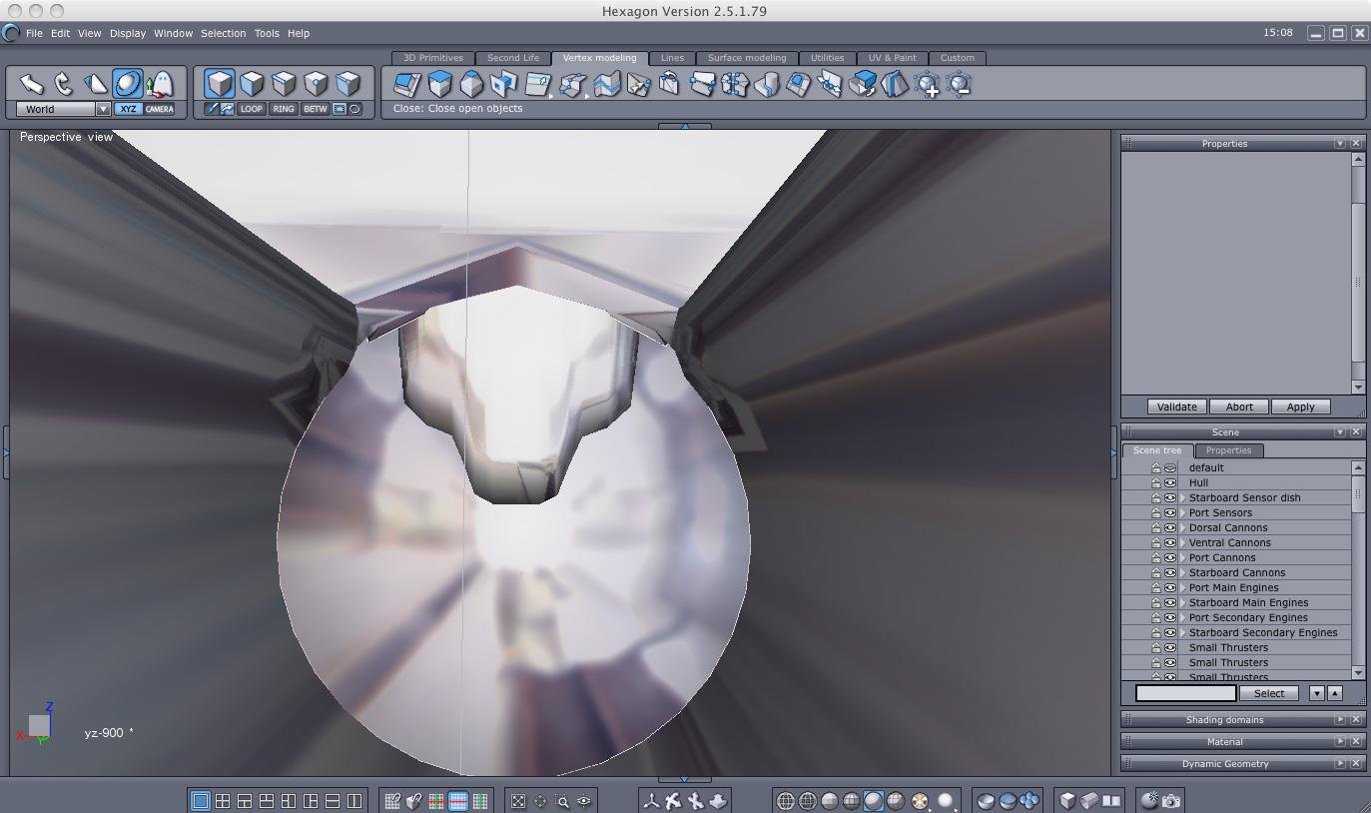Click the ghost move manipulator icon

tap(160, 84)
